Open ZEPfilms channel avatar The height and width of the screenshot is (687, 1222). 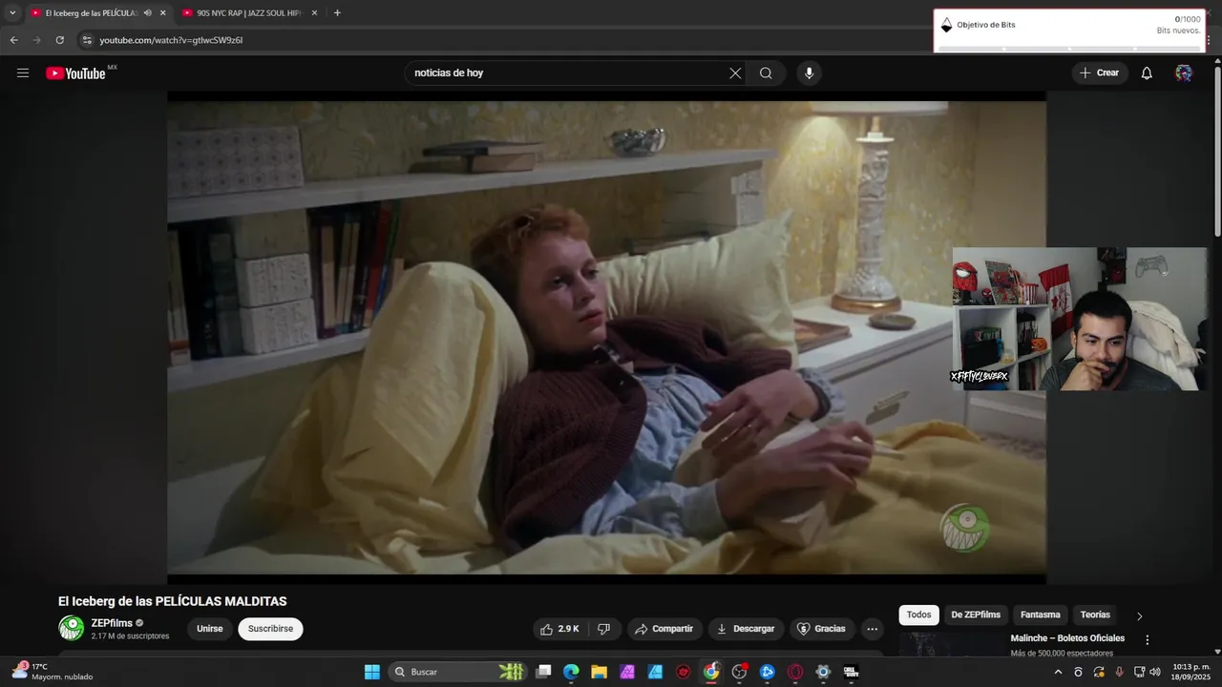click(x=72, y=628)
